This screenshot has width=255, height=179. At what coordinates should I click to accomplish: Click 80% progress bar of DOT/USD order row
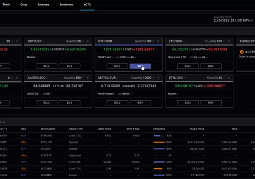tap(159, 168)
